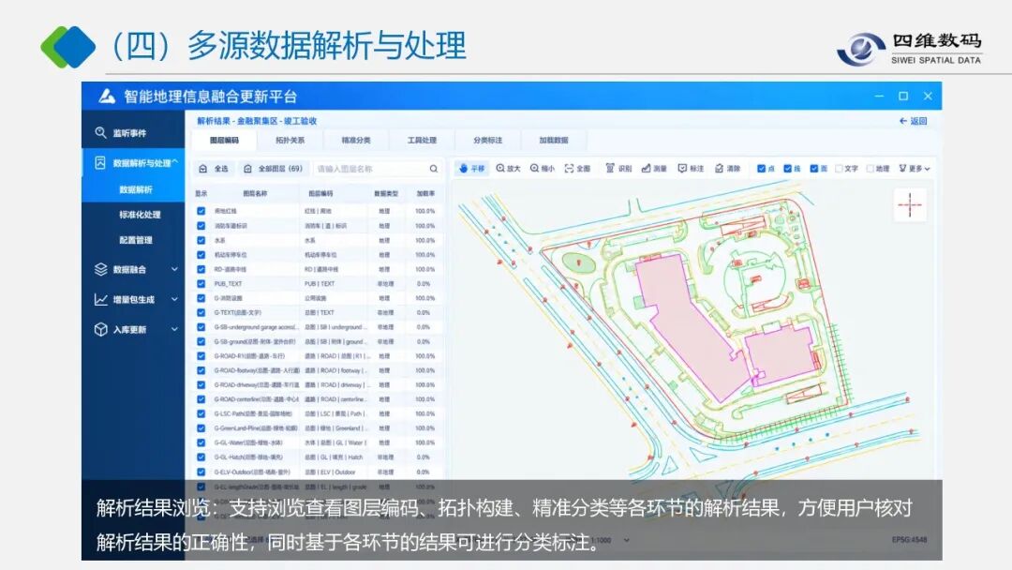The height and width of the screenshot is (570, 1012).
Task: Expand the 入库更新 sidebar chevron
Action: coord(174,329)
